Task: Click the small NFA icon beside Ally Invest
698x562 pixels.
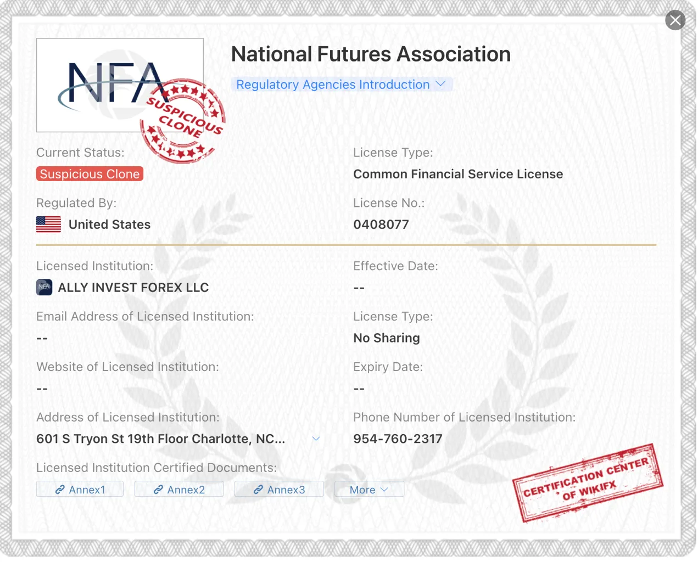Action: (44, 287)
